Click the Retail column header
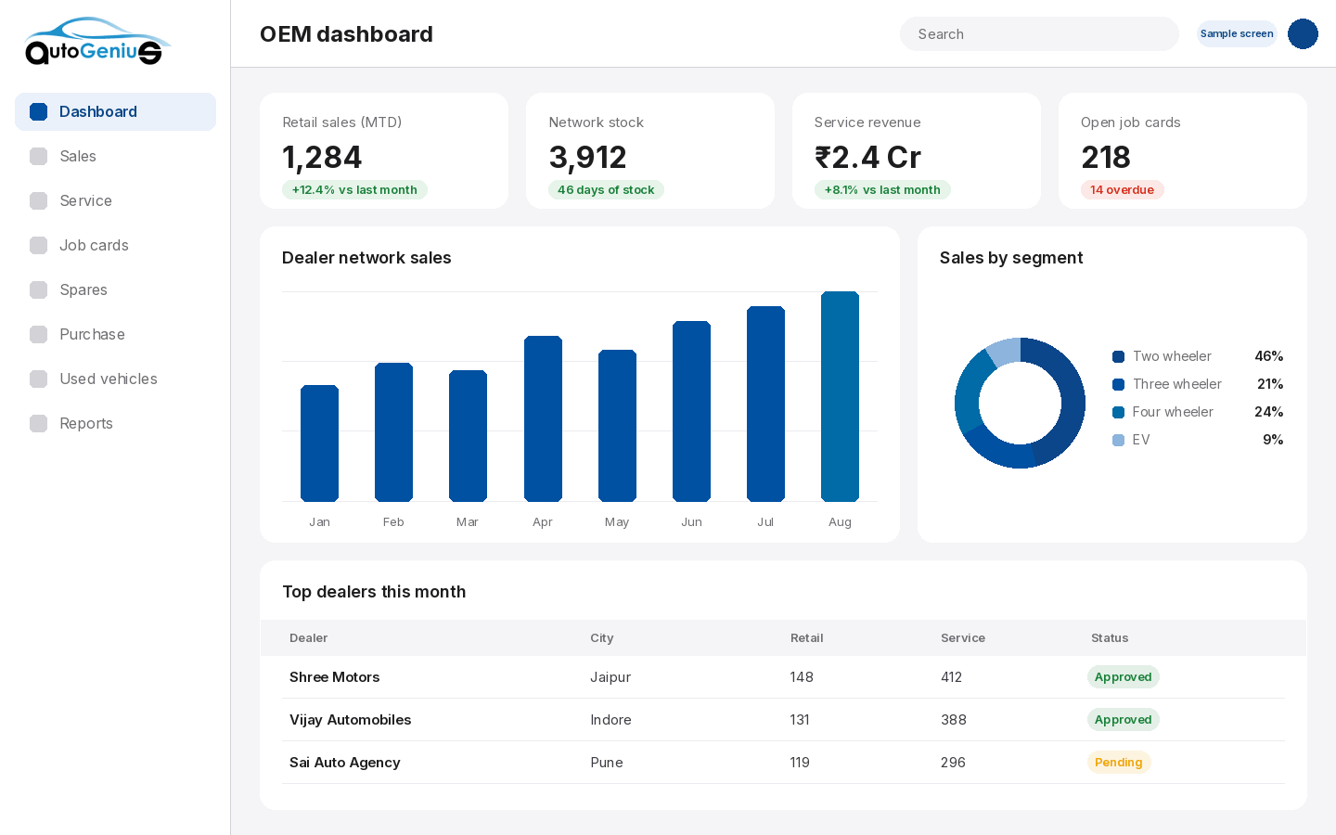 tap(807, 638)
